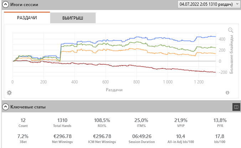Click the Раздачи axis label

click(x=114, y=90)
